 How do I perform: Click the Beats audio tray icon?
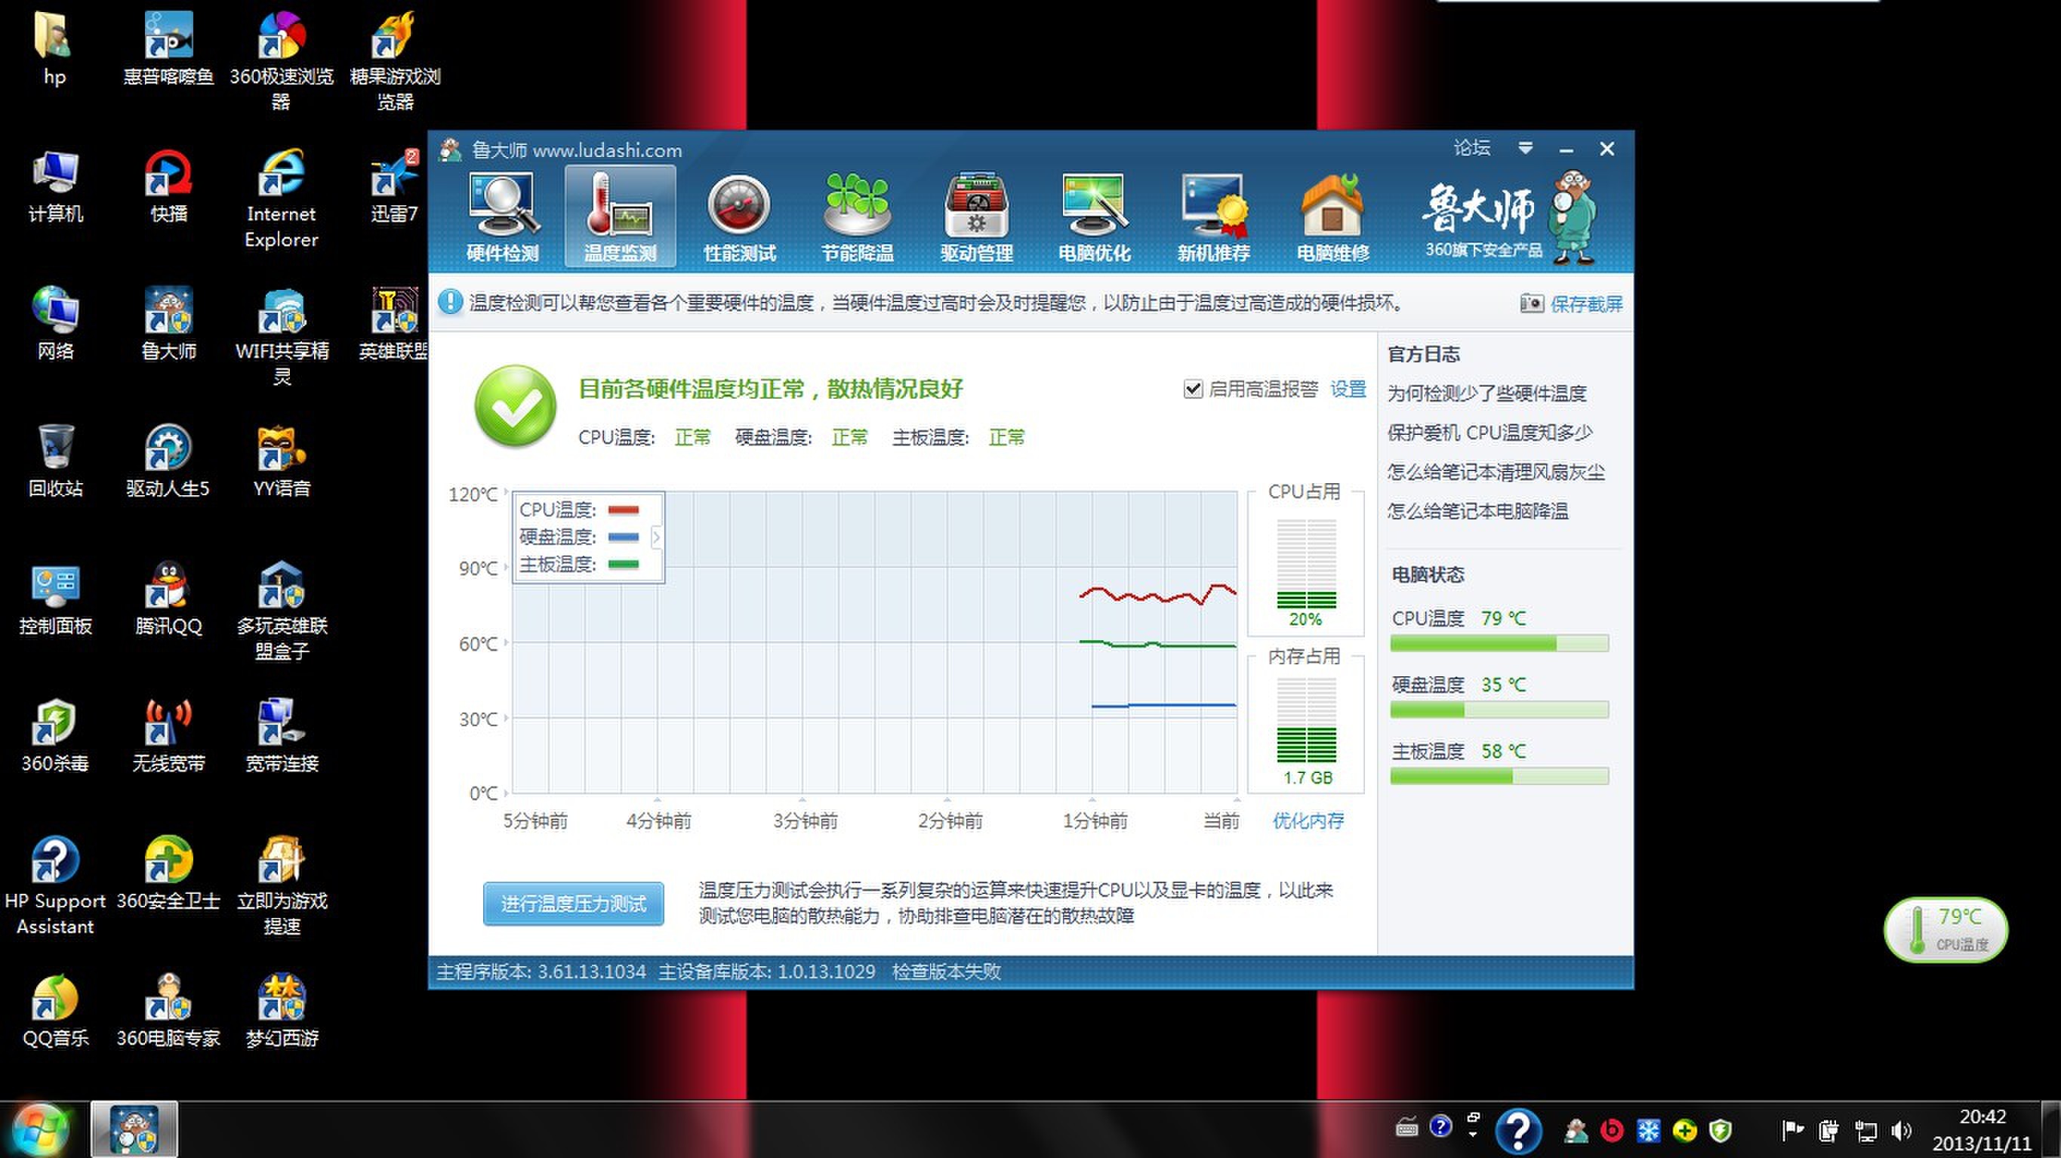pos(1611,1130)
